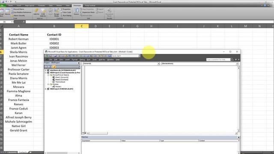
Task: Expand VBAProject (FUNCRES.XLAM) node
Action: point(46,89)
